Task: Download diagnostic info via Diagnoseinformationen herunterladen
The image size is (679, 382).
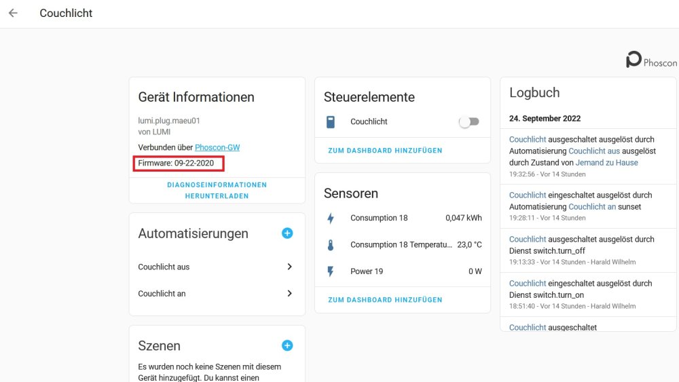Action: (217, 191)
